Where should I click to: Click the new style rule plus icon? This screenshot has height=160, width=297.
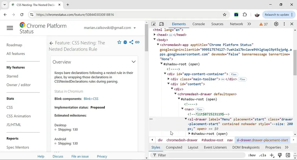click(272, 155)
